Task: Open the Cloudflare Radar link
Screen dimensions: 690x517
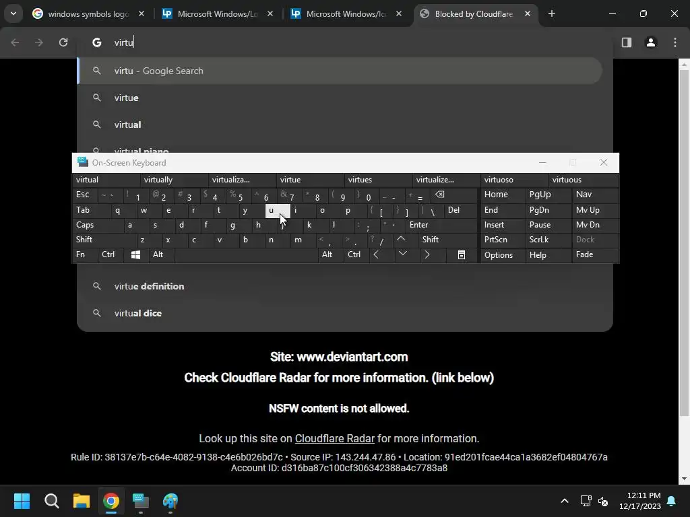Action: pos(334,438)
